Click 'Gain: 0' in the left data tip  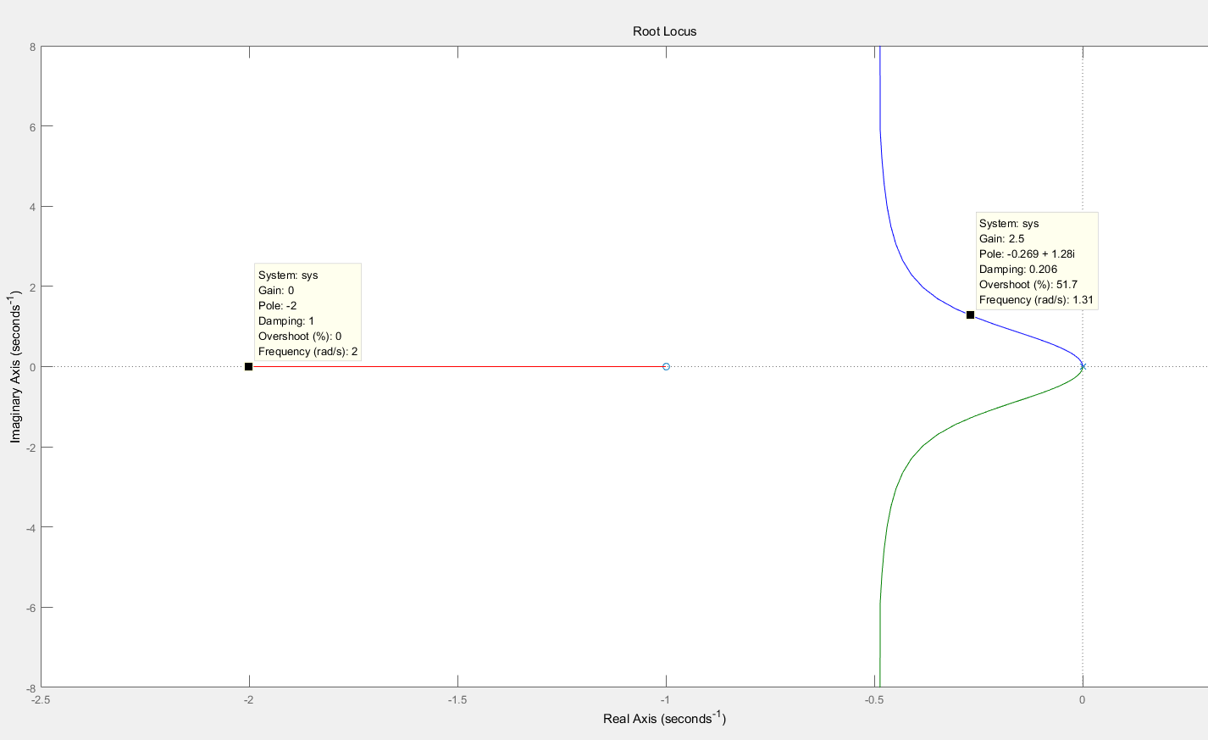pyautogui.click(x=276, y=291)
